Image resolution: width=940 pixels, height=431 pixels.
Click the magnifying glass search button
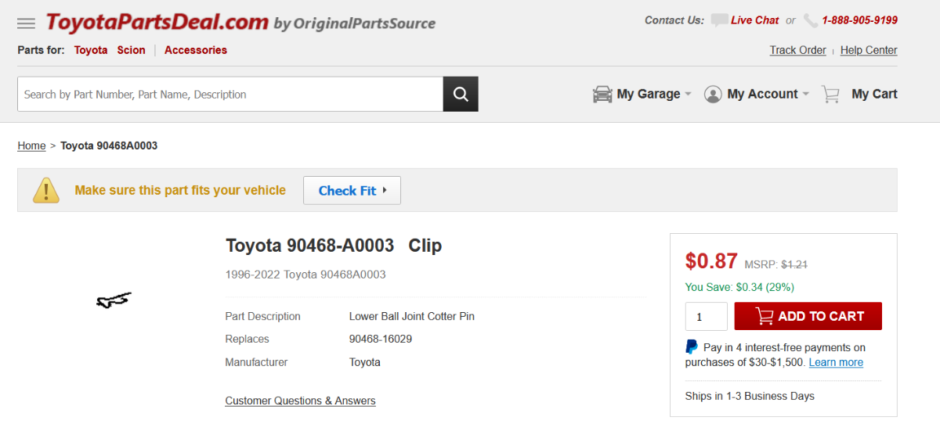(x=461, y=94)
